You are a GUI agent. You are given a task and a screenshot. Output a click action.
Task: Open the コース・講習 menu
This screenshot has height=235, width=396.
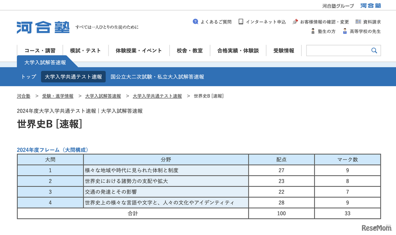[40, 50]
